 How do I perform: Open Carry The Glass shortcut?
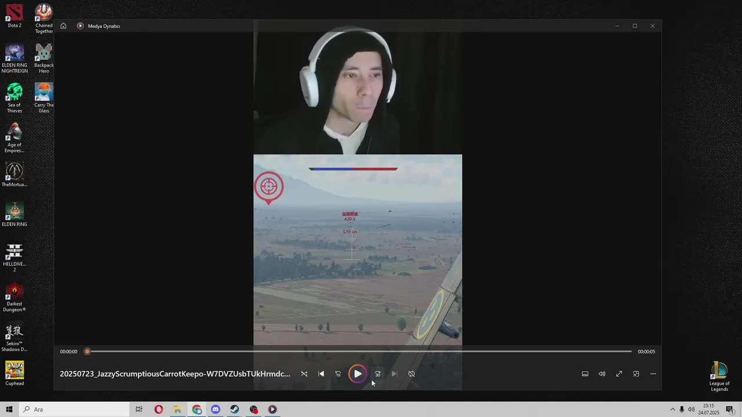[x=44, y=98]
